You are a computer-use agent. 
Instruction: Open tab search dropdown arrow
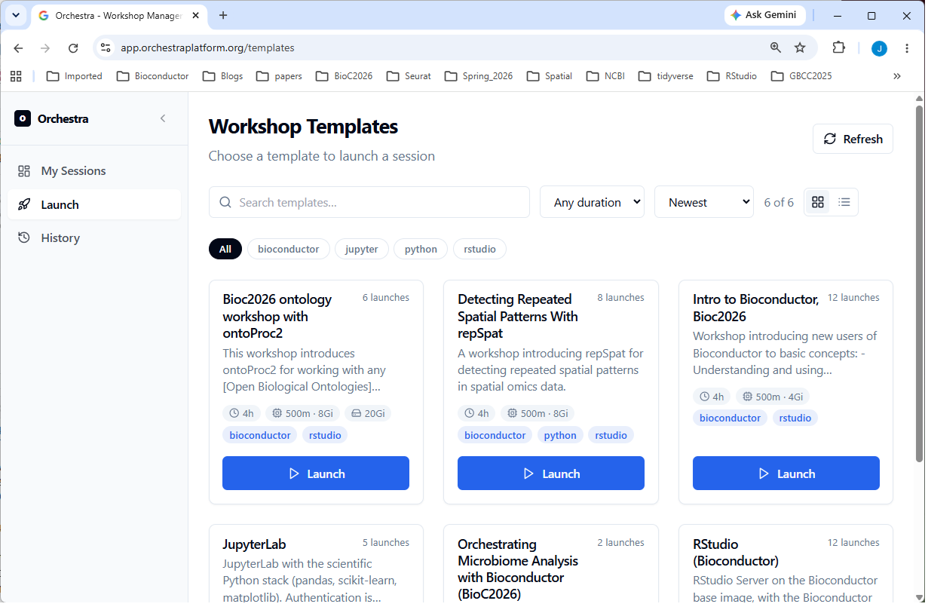tap(16, 15)
